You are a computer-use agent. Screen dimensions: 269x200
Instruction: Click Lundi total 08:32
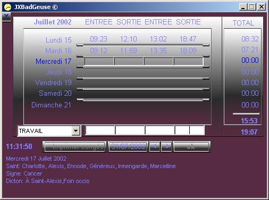click(x=250, y=39)
